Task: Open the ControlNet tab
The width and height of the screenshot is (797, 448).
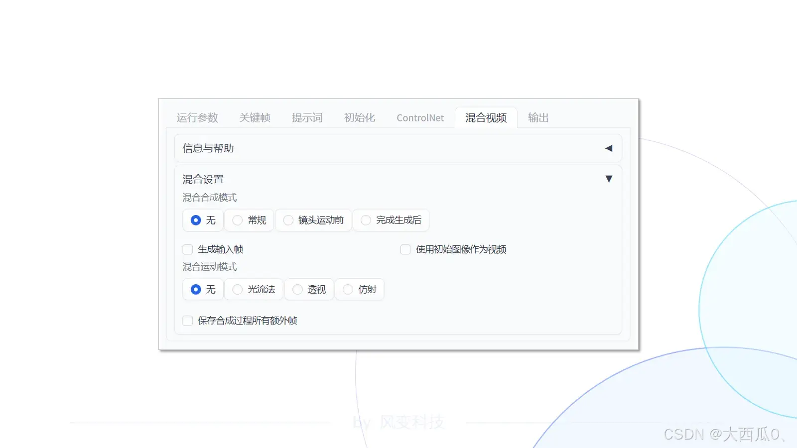Action: (x=420, y=118)
